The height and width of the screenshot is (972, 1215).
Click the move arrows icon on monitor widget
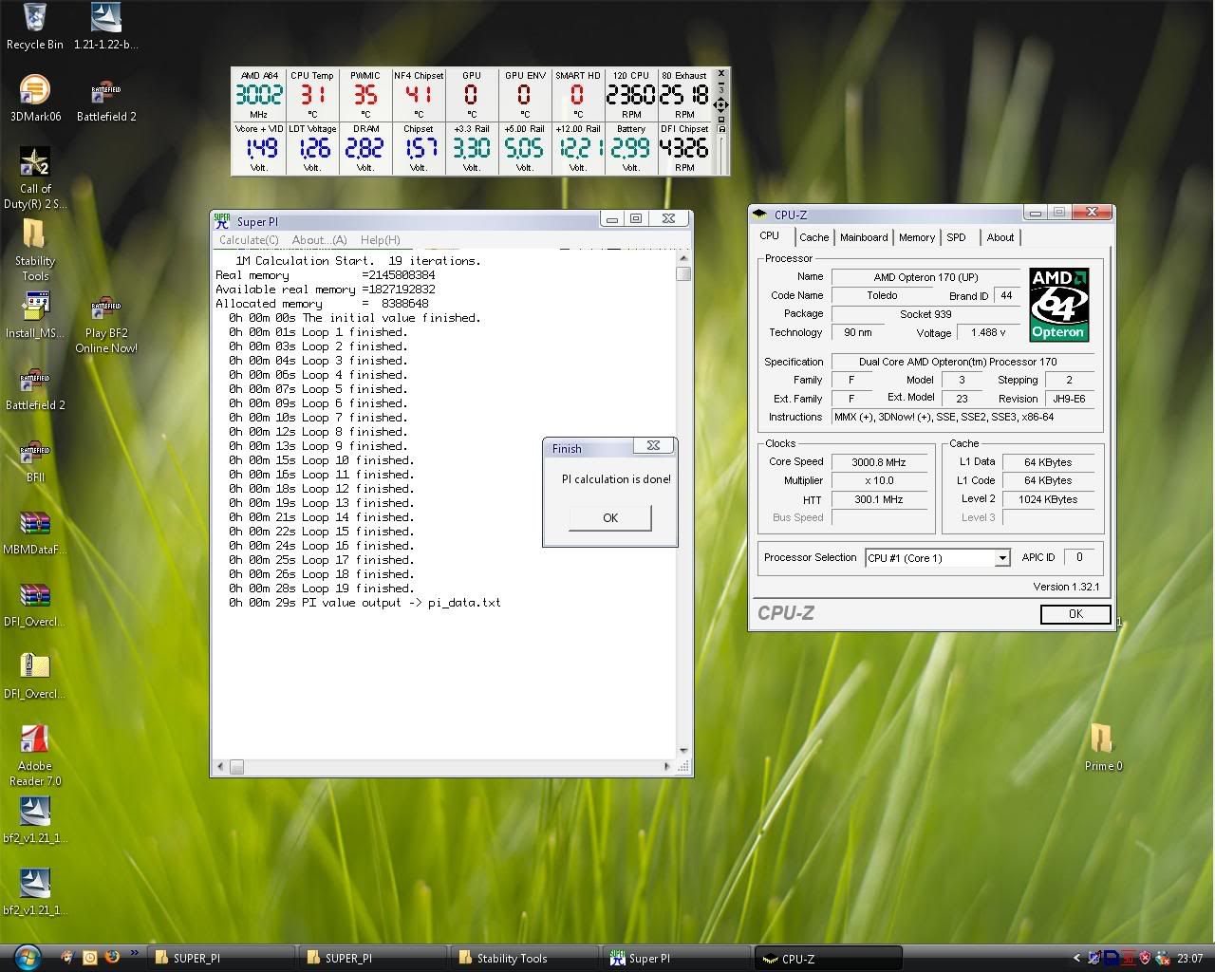click(720, 104)
